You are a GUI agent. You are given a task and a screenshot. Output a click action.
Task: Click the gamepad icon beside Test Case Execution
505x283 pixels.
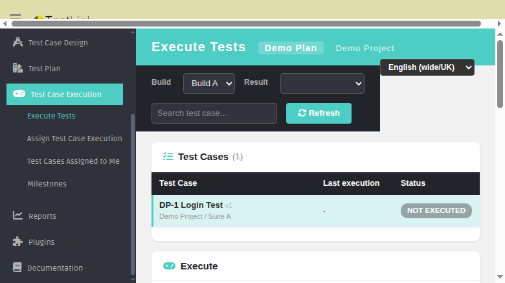coord(19,94)
